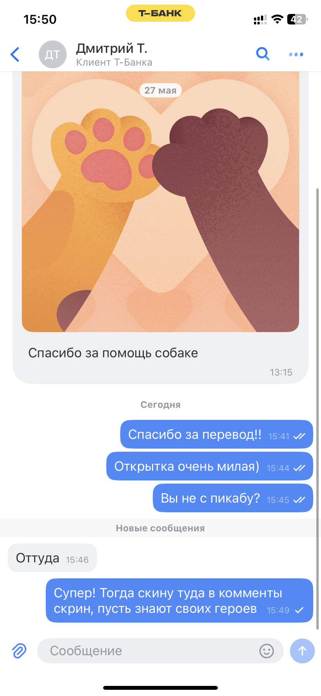Tap the ДТ contact avatar
The image size is (321, 696).
tap(53, 54)
